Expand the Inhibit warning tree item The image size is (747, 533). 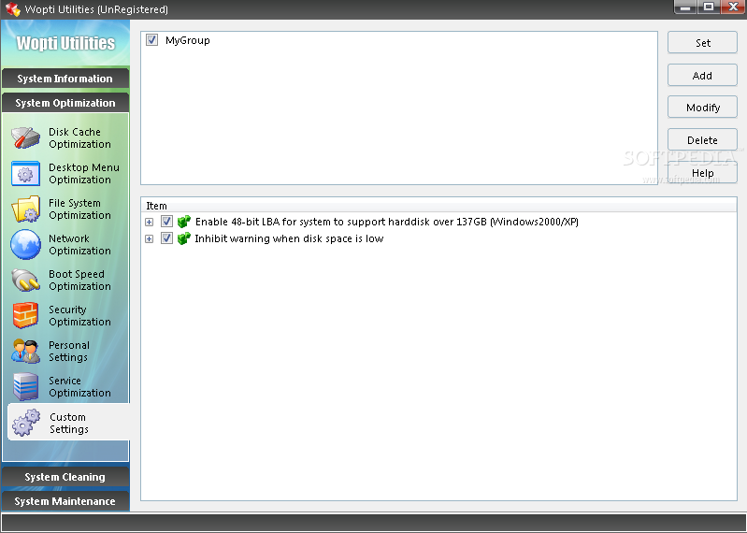pyautogui.click(x=150, y=238)
